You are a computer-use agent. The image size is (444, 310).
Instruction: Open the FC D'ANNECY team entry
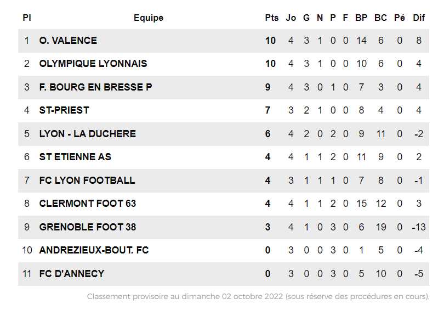[x=72, y=274]
